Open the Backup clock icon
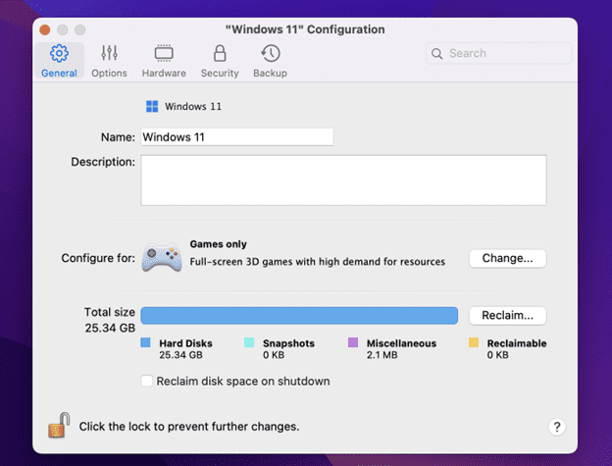Image resolution: width=612 pixels, height=466 pixels. (x=270, y=53)
